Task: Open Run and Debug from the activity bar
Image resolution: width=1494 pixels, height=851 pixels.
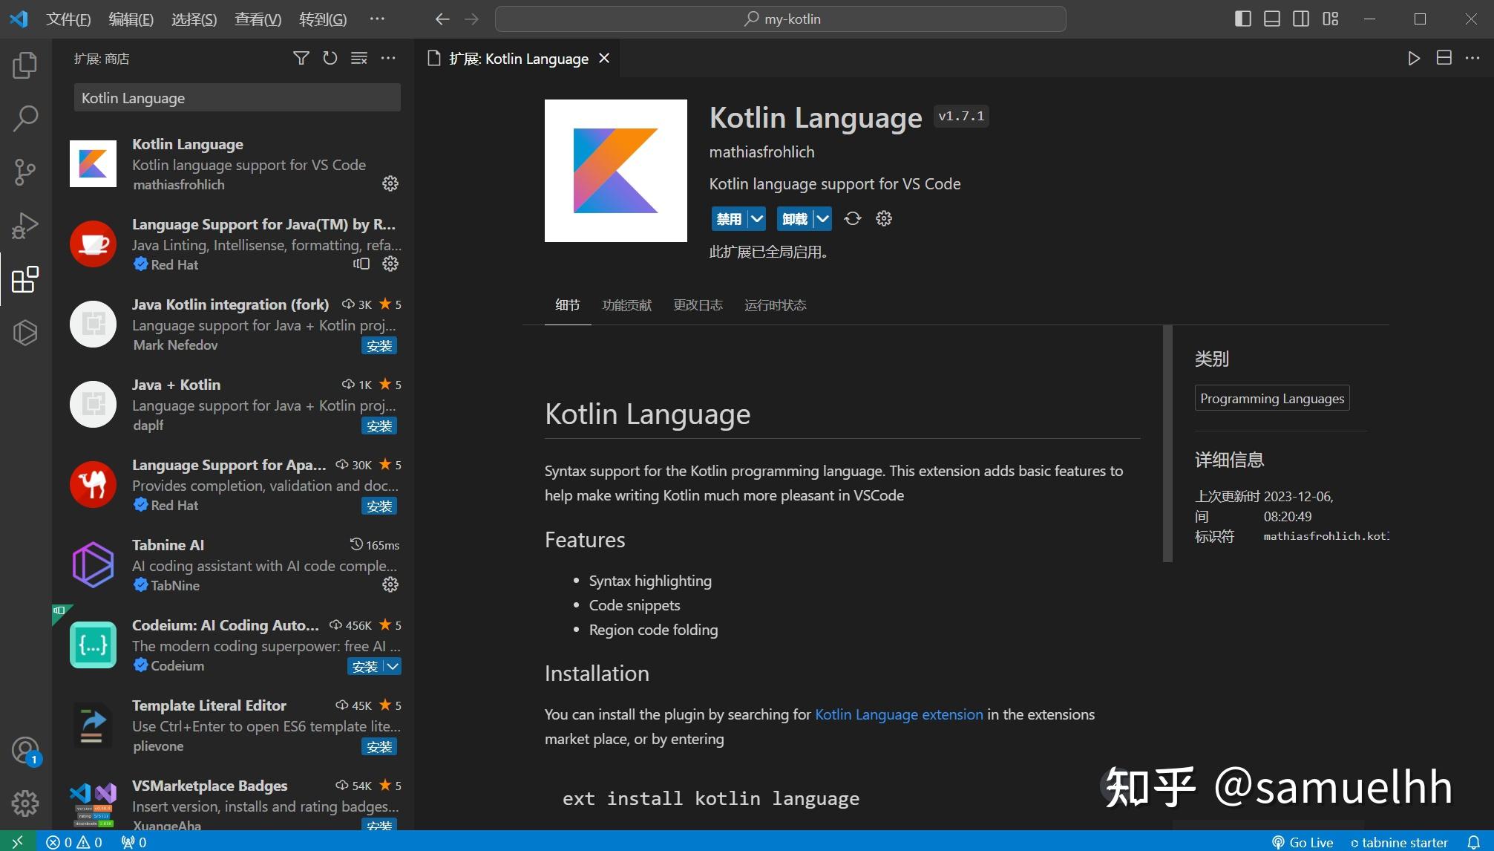Action: click(x=24, y=225)
